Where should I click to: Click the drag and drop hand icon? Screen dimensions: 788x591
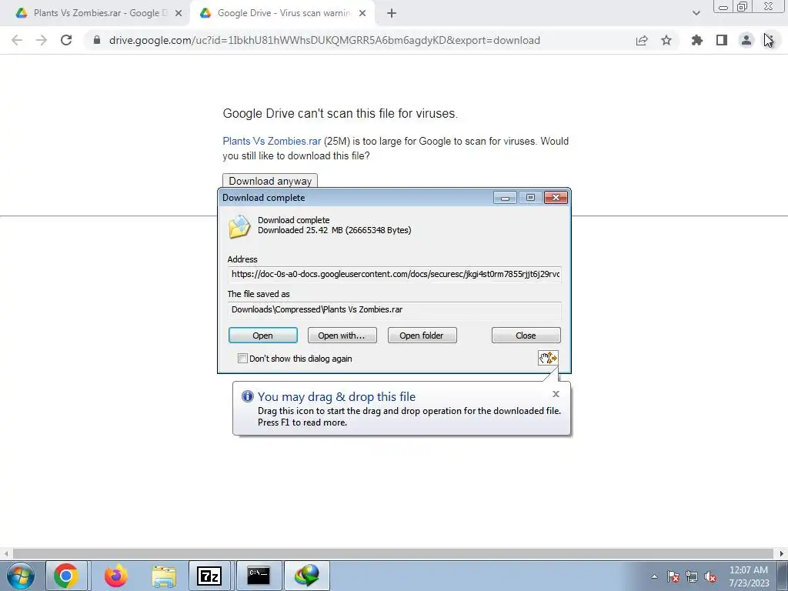548,358
